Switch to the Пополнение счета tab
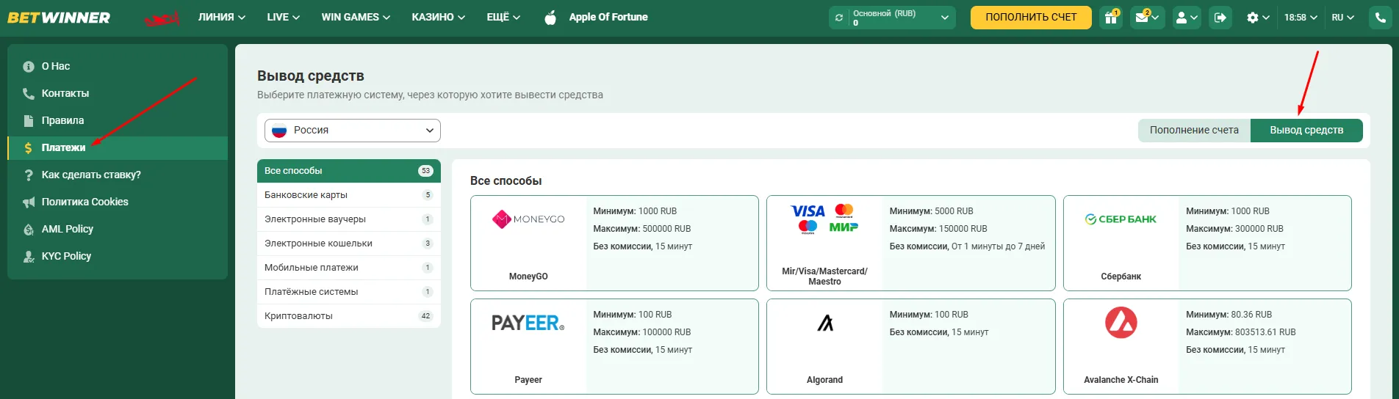Image resolution: width=1399 pixels, height=399 pixels. 1194,131
